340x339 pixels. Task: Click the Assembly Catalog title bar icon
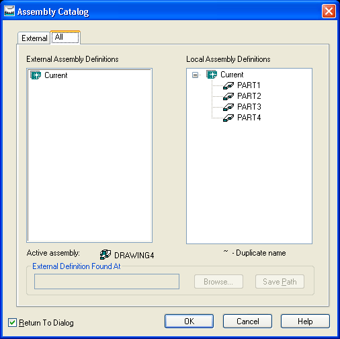coord(9,11)
